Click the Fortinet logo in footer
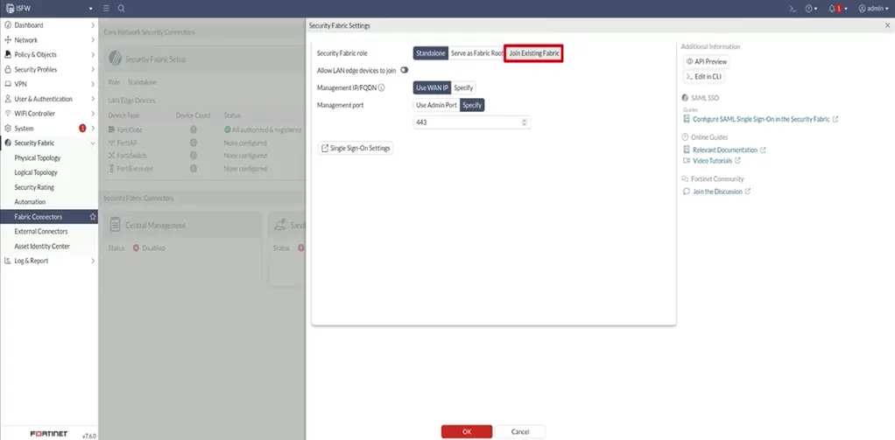The width and height of the screenshot is (895, 440). click(x=48, y=434)
